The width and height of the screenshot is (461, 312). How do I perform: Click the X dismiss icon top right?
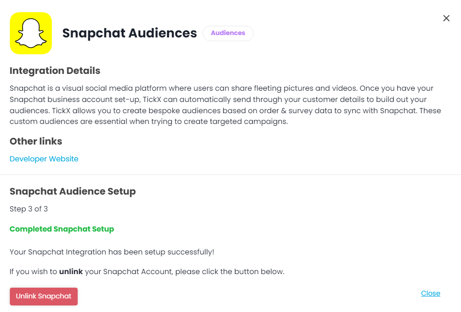pos(446,18)
